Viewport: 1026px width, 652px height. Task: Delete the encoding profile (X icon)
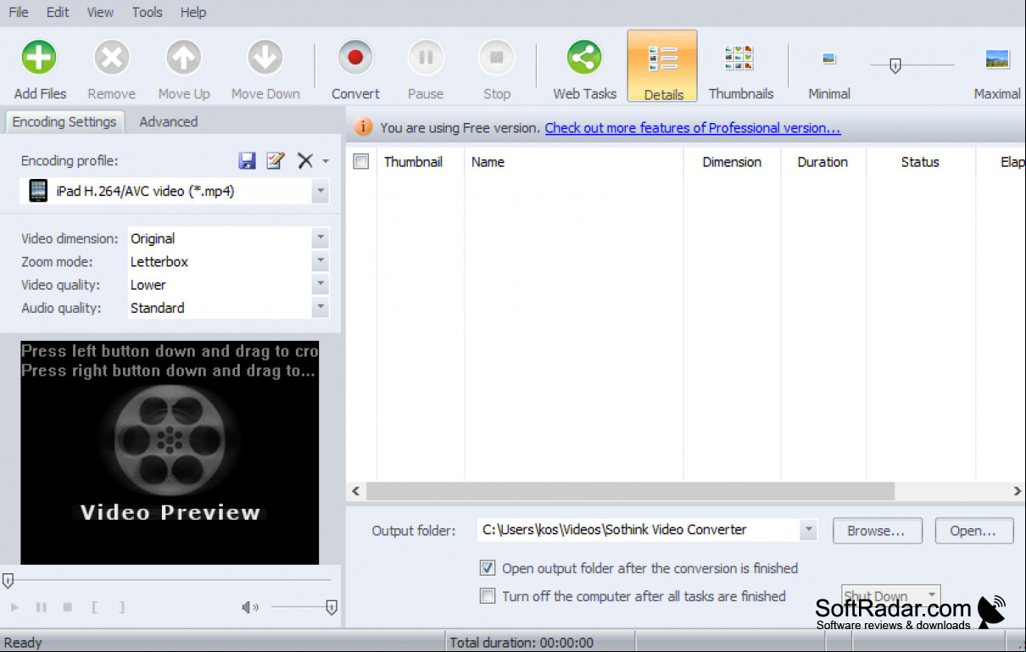(x=305, y=160)
